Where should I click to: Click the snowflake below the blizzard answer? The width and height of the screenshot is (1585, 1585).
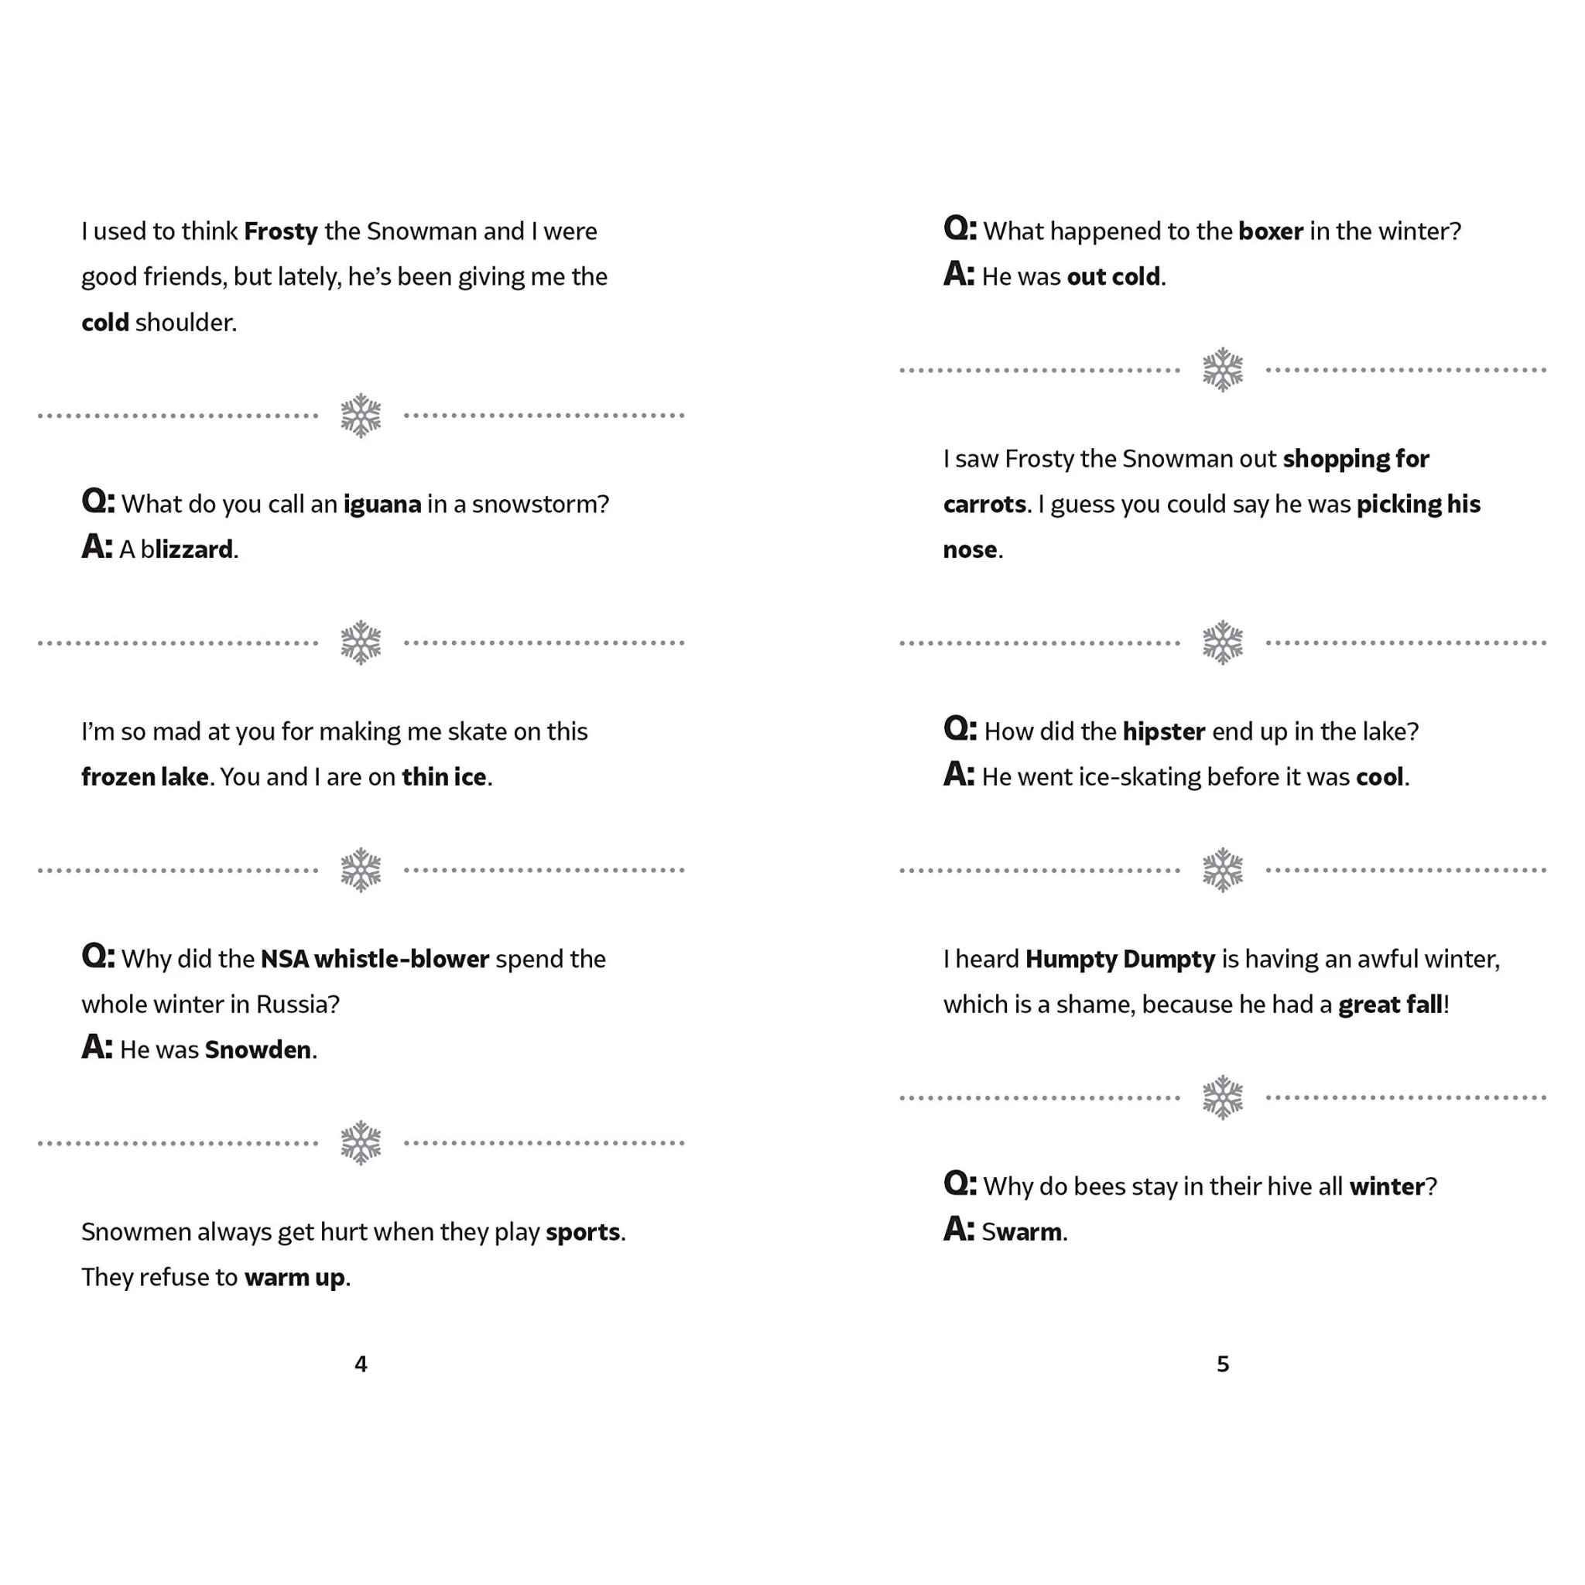tap(361, 643)
